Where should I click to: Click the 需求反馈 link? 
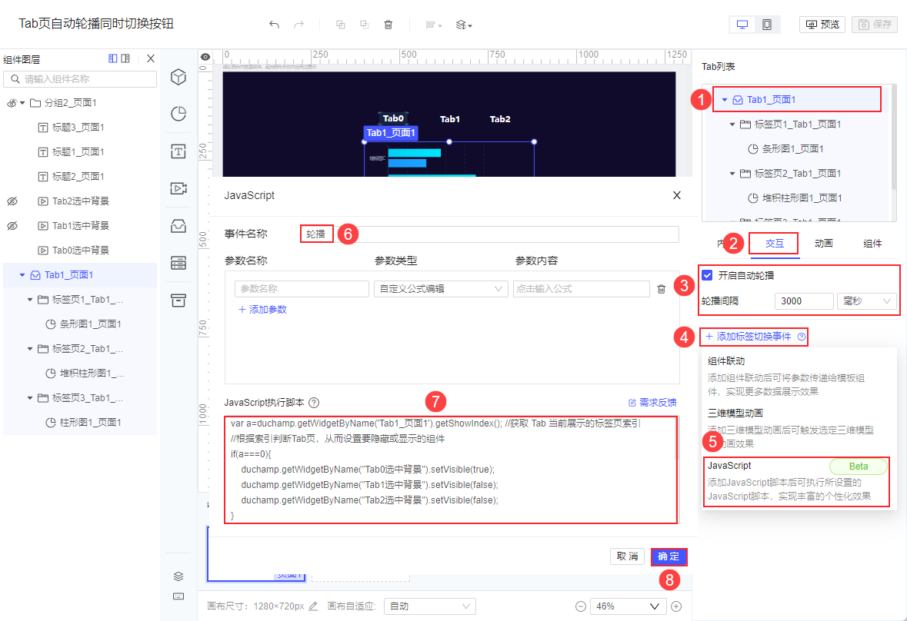click(652, 403)
